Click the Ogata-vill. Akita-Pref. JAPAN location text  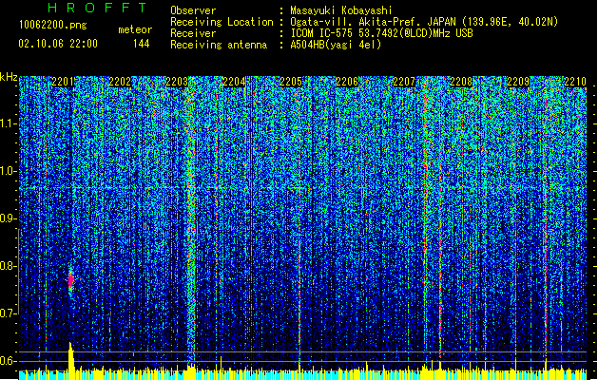coord(424,22)
